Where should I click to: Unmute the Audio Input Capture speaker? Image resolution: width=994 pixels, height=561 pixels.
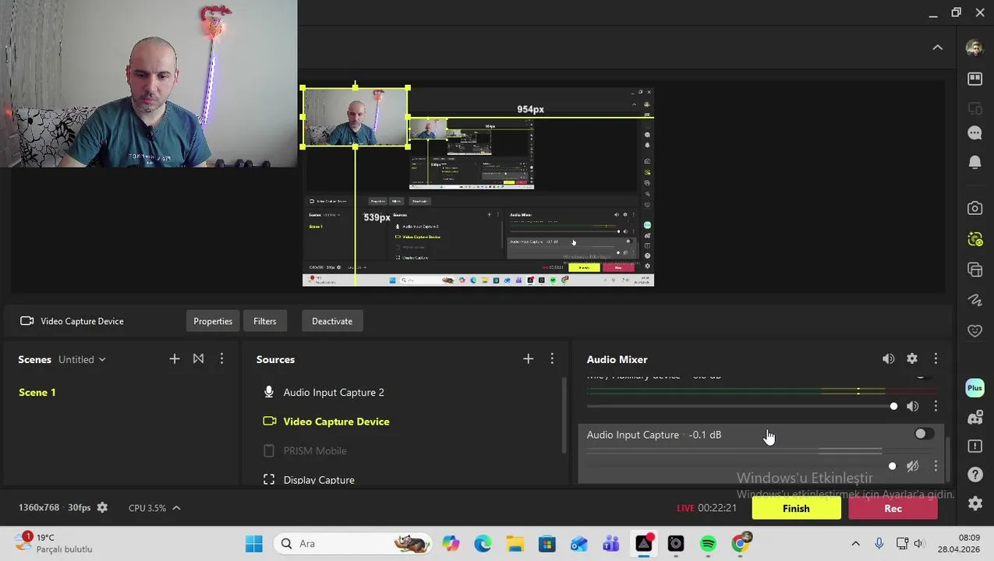(x=912, y=466)
